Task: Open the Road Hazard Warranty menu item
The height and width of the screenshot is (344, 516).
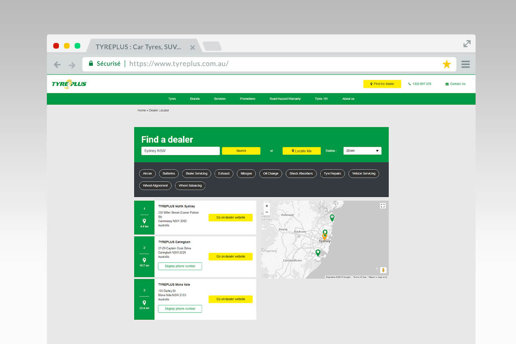Action: click(285, 99)
